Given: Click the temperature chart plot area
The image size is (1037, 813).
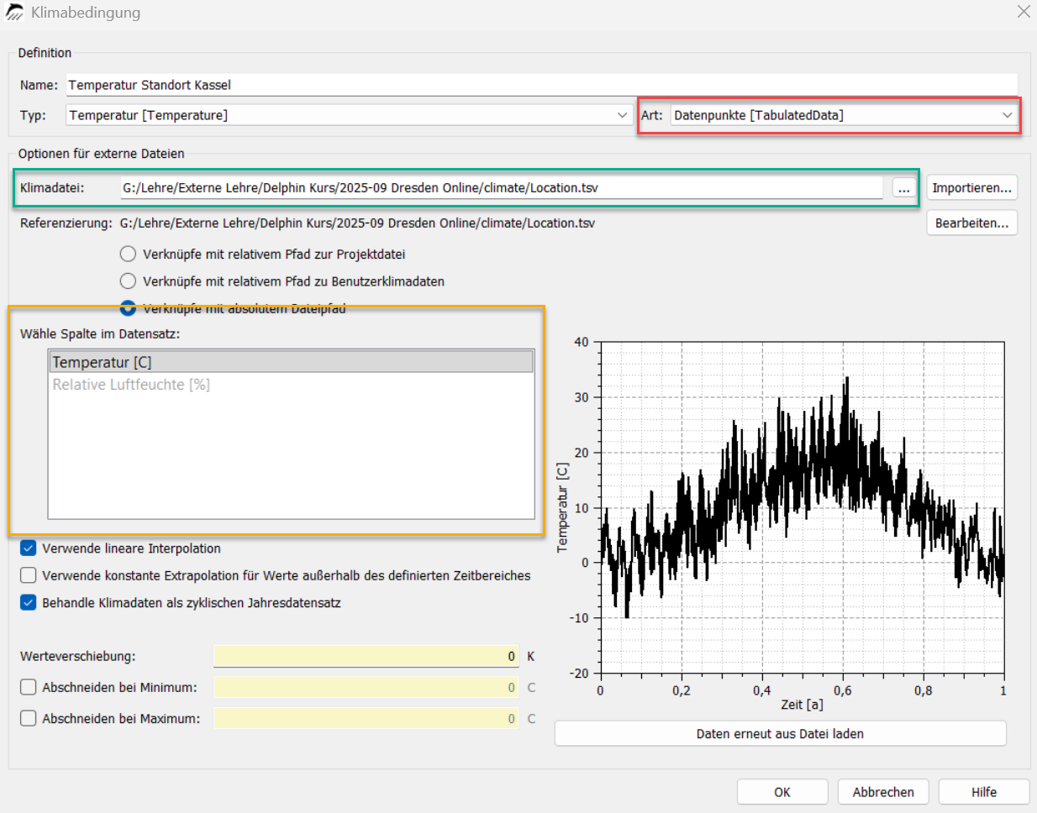Looking at the screenshot, I should (802, 507).
